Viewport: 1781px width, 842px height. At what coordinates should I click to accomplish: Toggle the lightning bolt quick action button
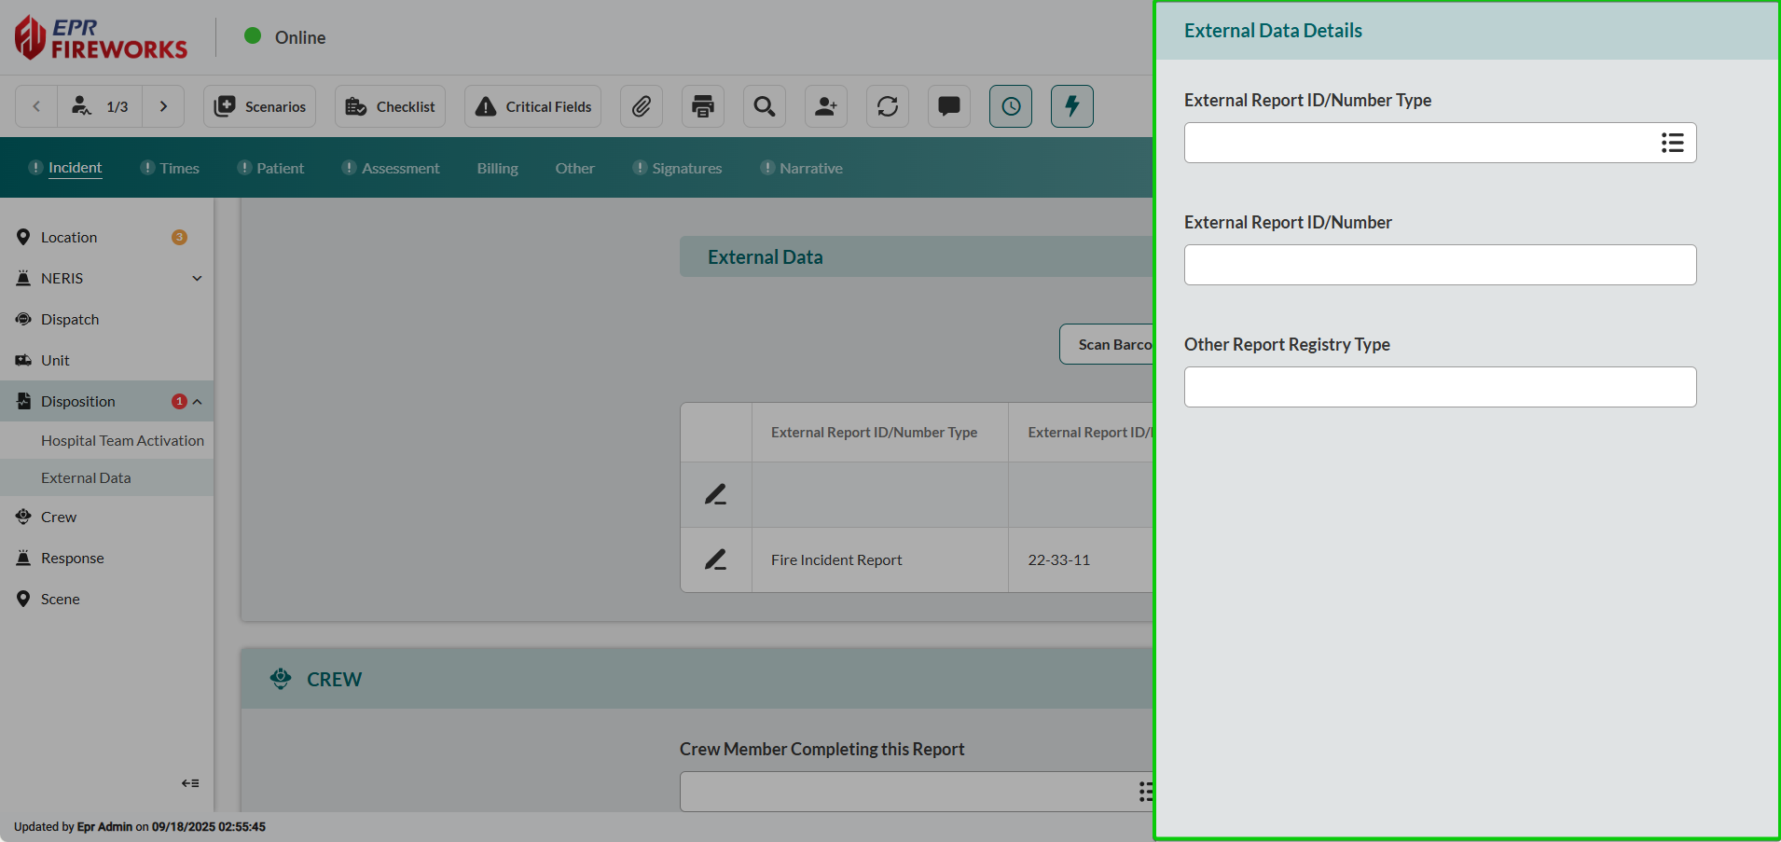coord(1072,106)
